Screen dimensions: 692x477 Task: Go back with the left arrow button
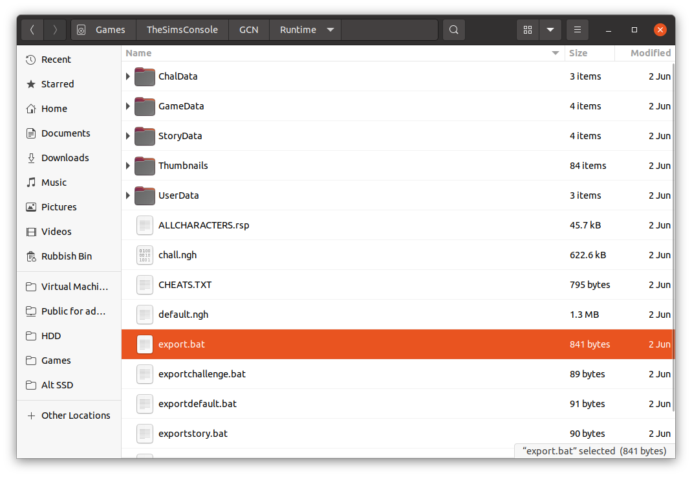point(32,30)
